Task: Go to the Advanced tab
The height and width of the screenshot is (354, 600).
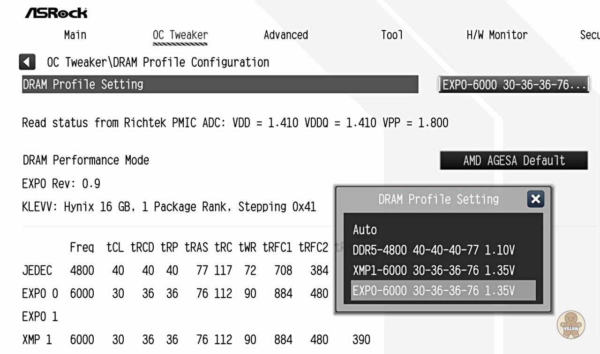Action: pos(286,35)
